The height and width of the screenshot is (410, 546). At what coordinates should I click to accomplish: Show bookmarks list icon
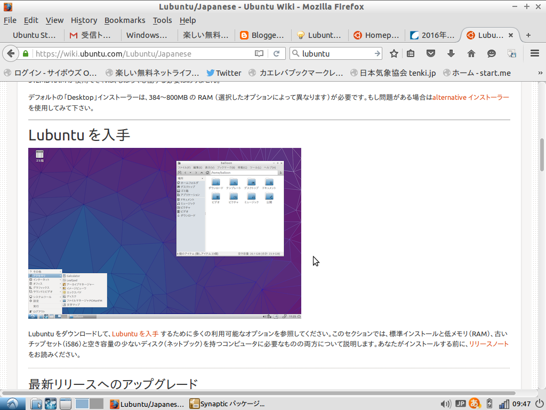(x=411, y=53)
